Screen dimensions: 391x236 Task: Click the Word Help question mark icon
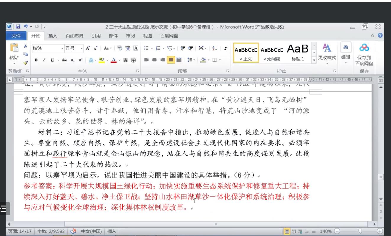click(380, 35)
